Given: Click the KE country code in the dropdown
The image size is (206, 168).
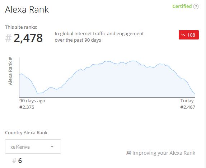Looking at the screenshot, I should pyautogui.click(x=13, y=147).
